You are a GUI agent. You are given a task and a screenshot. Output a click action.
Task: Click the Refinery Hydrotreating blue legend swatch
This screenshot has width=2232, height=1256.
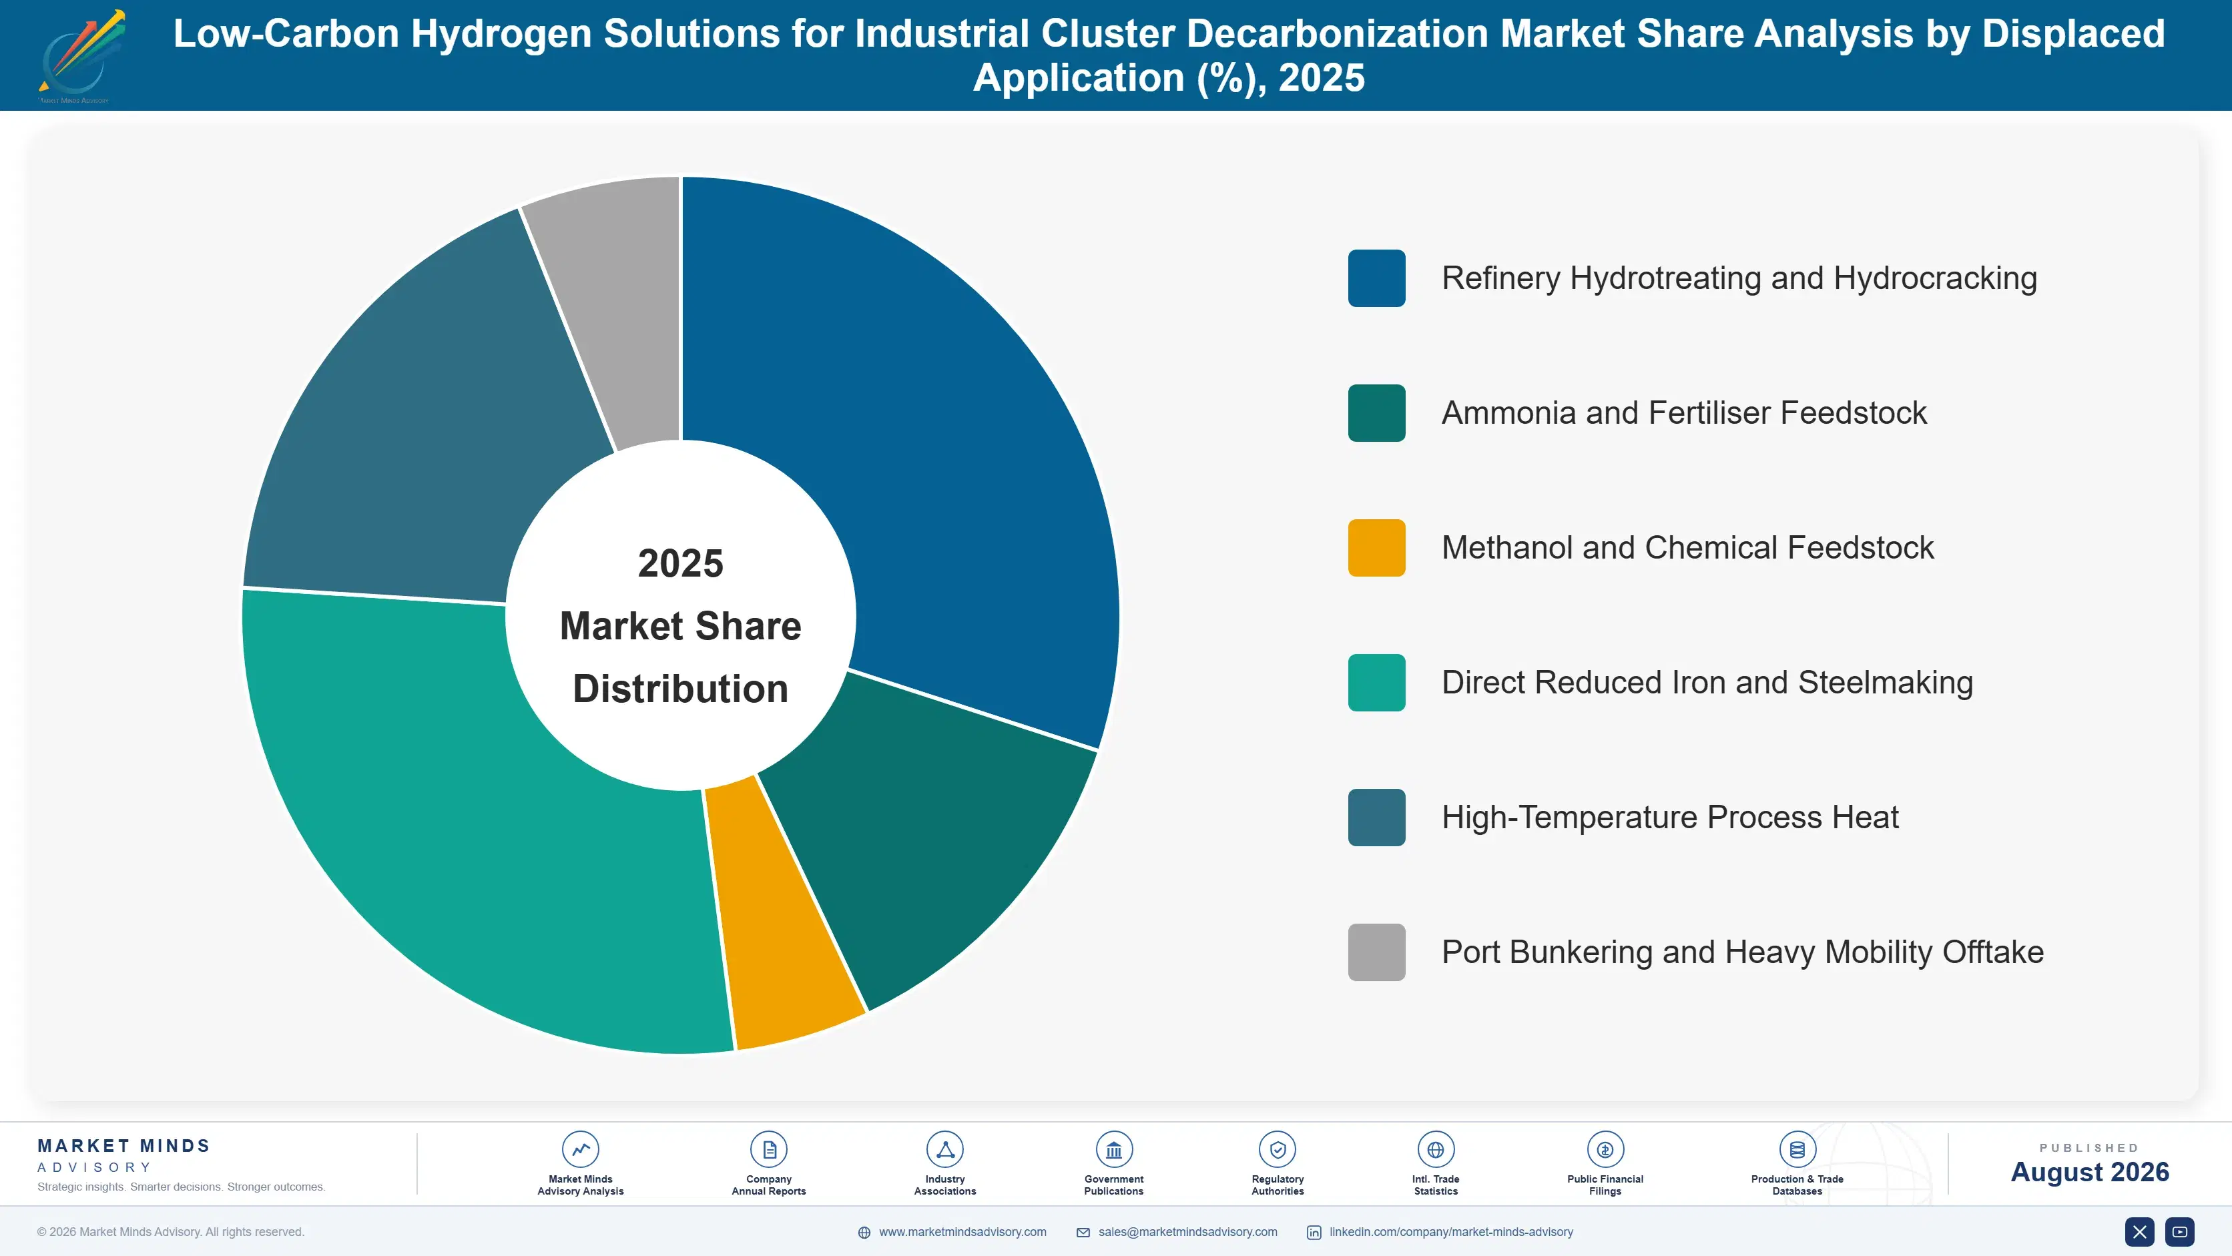pyautogui.click(x=1376, y=278)
